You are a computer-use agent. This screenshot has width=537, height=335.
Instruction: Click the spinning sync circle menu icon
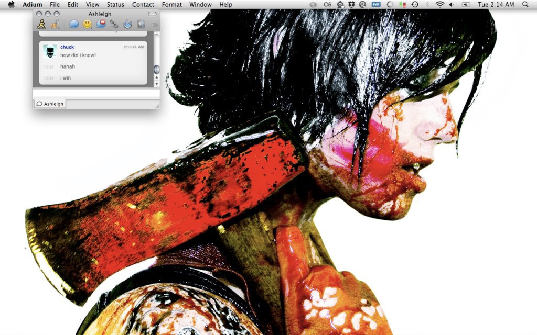pos(390,4)
